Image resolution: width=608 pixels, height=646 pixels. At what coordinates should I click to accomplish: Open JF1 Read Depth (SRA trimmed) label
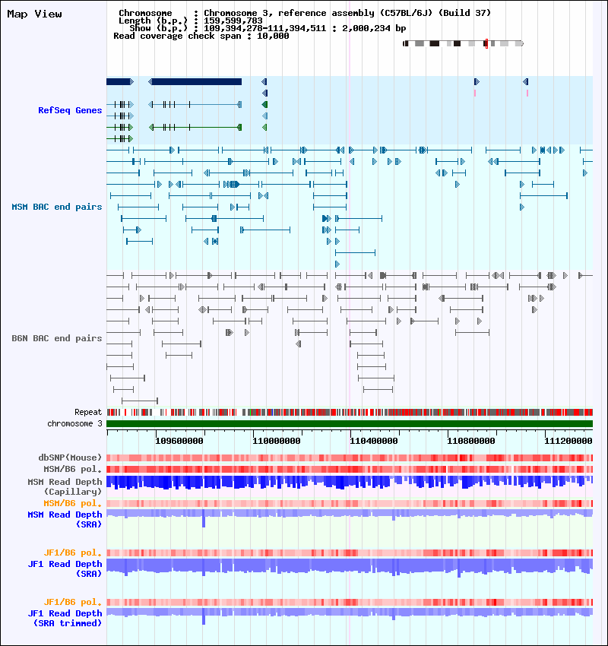[65, 619]
